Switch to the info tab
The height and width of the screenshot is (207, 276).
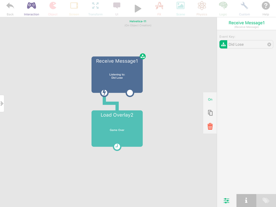[246, 200]
